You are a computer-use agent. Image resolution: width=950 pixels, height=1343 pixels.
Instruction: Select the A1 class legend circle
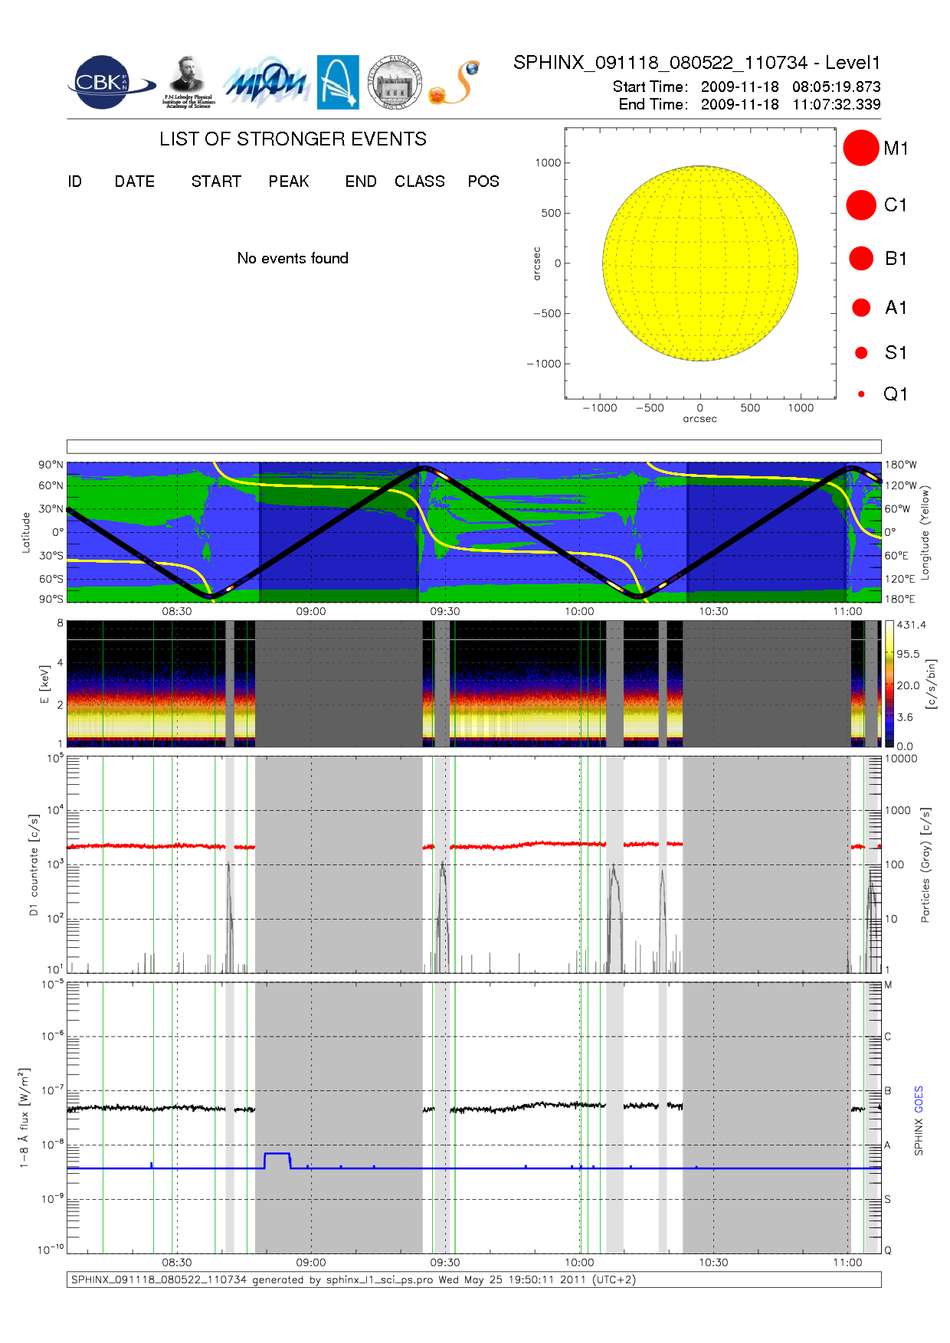pyautogui.click(x=860, y=308)
